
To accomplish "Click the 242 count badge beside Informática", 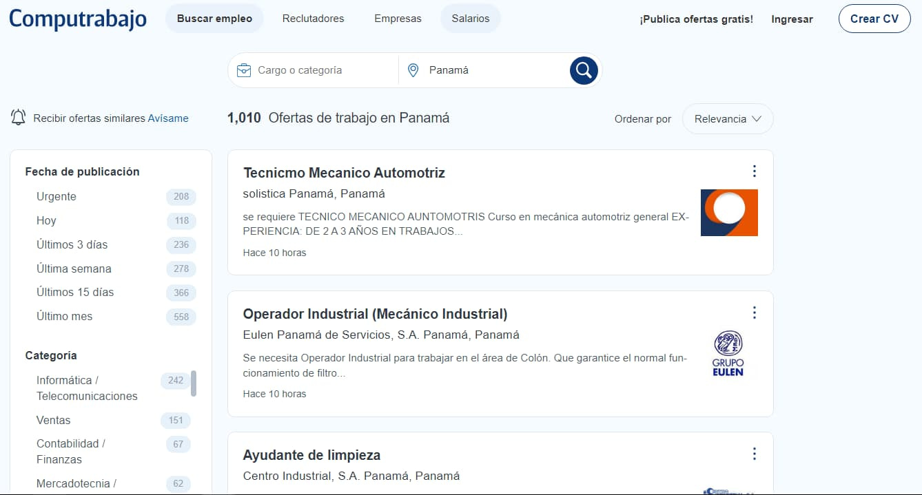I will 176,380.
